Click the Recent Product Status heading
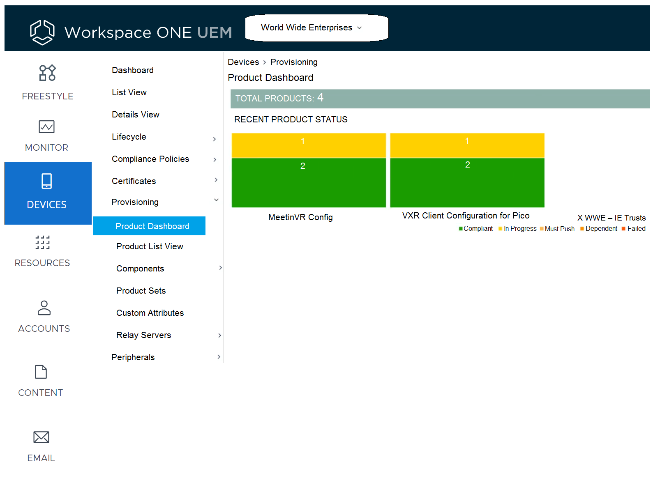Viewport: 653px width, 485px height. point(291,120)
